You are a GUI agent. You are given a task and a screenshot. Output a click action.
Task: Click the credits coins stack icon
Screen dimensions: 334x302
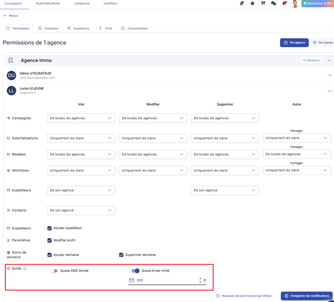pyautogui.click(x=242, y=3)
